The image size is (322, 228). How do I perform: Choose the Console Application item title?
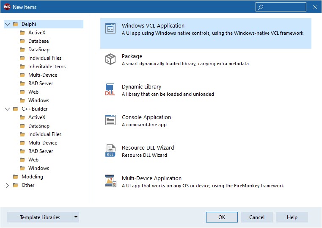[146, 117]
